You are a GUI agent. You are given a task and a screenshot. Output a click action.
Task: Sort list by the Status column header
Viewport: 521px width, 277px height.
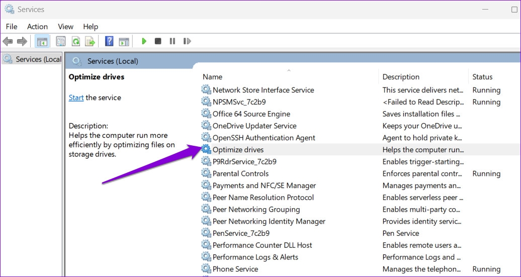tap(482, 77)
